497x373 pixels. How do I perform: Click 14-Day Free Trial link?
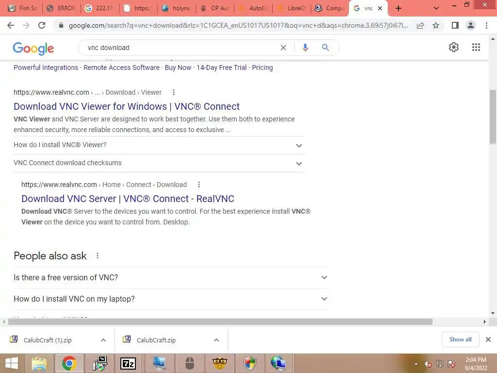[x=221, y=68]
